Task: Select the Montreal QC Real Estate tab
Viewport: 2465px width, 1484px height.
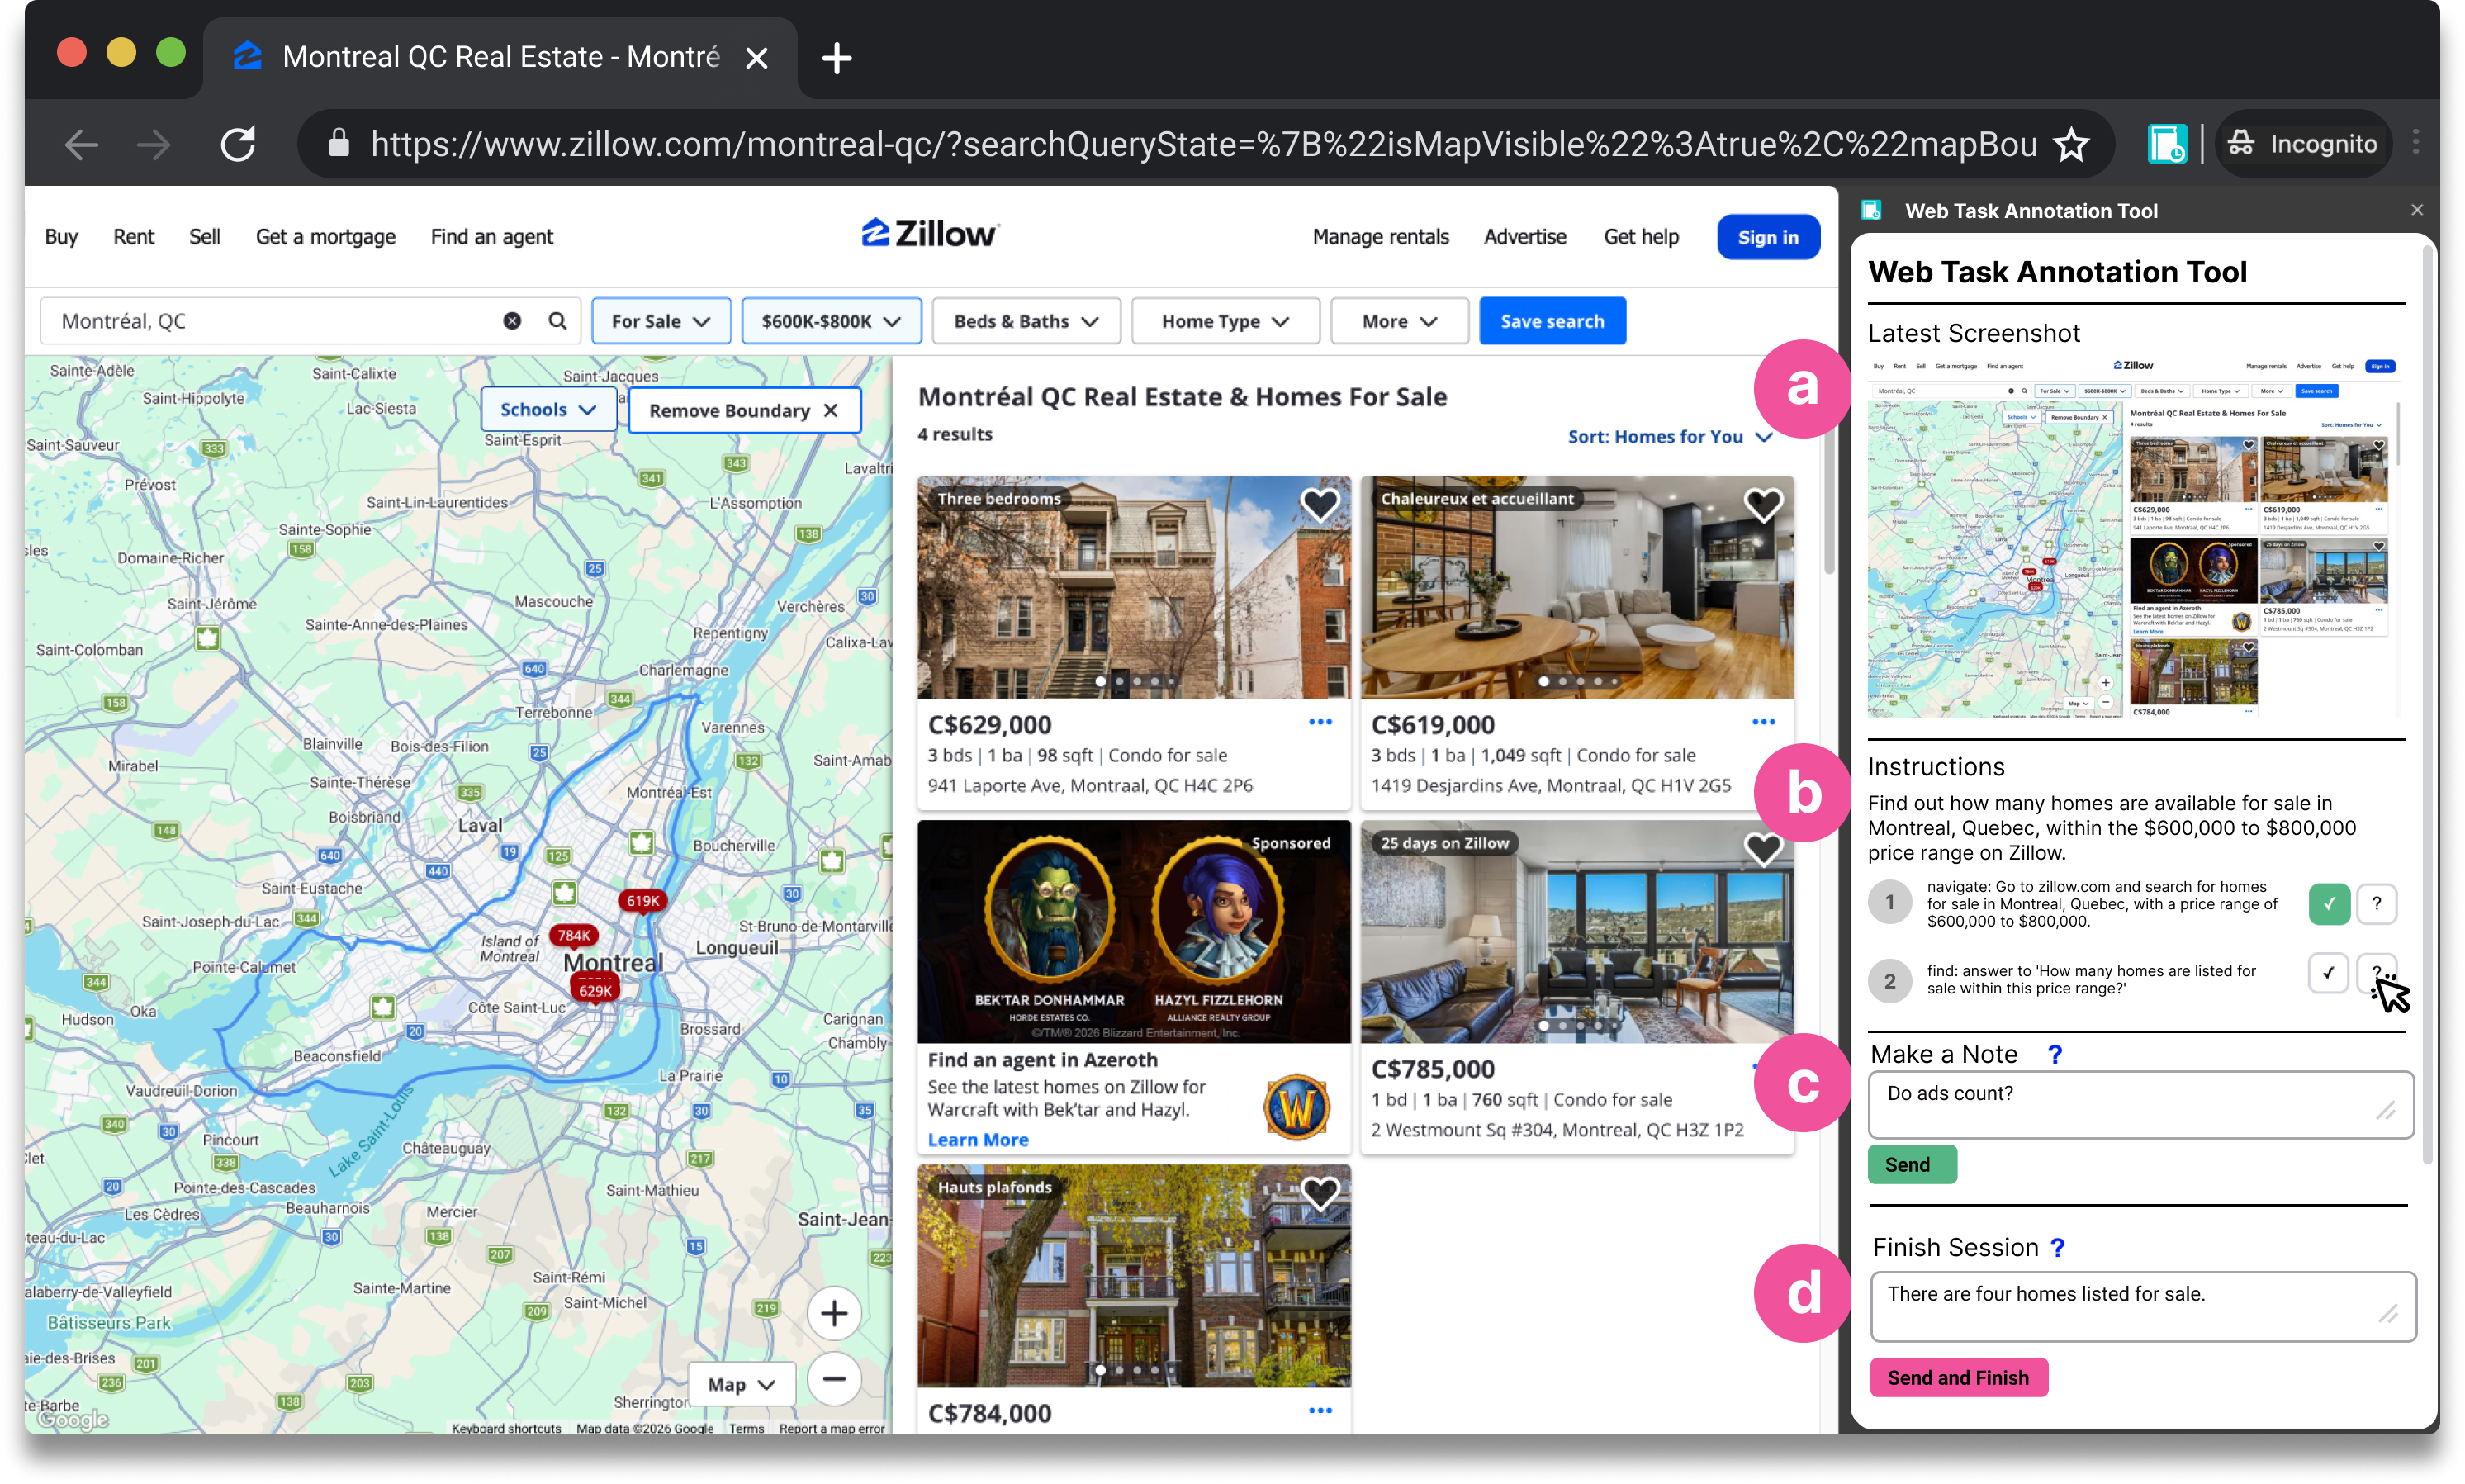Action: click(x=500, y=57)
